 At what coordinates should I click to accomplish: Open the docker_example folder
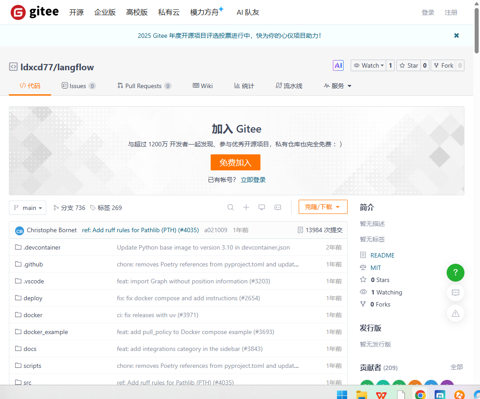[x=46, y=332]
